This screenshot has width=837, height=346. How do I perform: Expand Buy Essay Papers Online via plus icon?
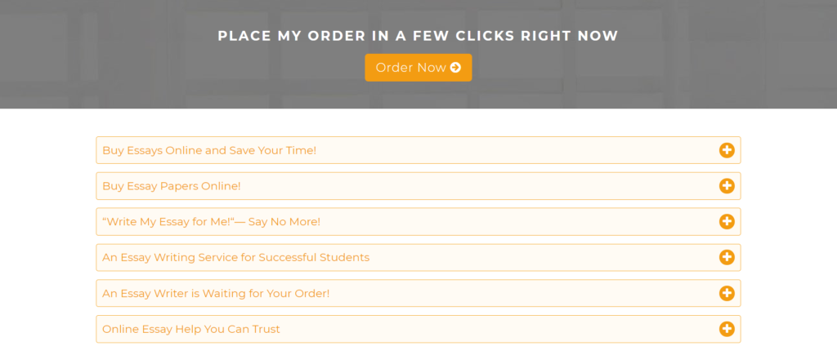[x=727, y=186]
